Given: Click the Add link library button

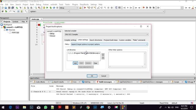Looking at the screenshot, I should pos(75,63).
